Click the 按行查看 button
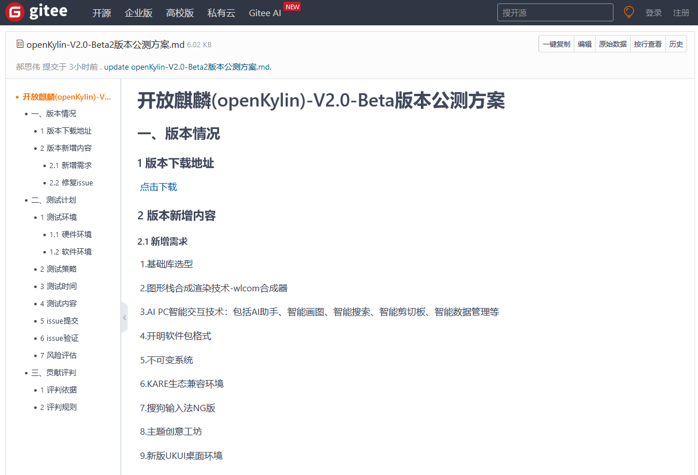 648,44
